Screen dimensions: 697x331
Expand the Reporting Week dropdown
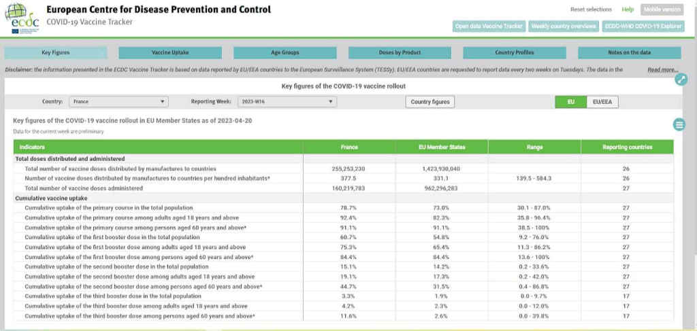pyautogui.click(x=287, y=101)
